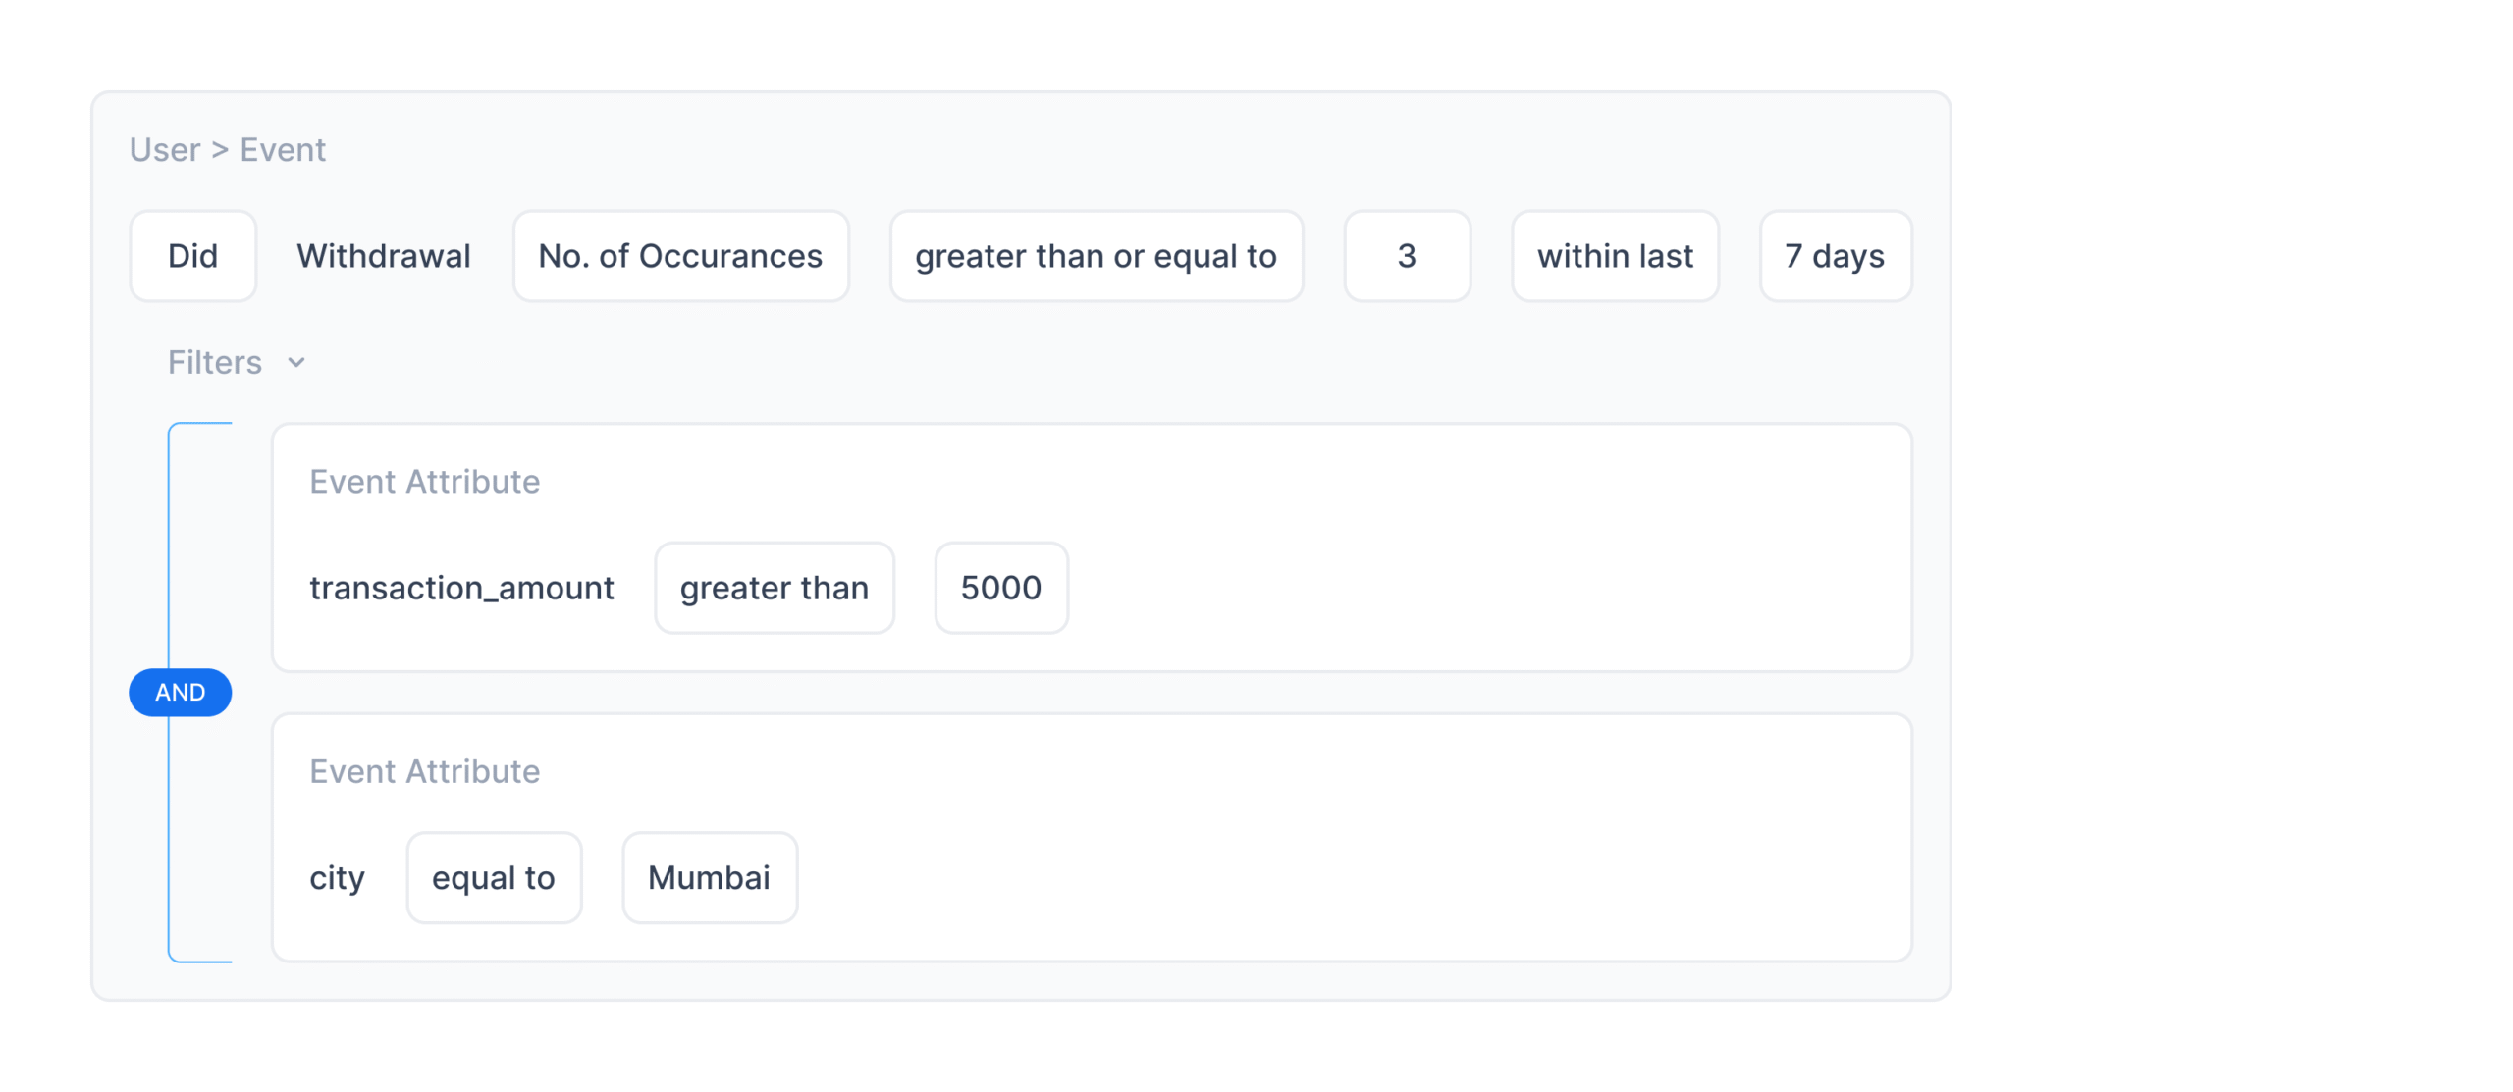Edit the 5000 amount value

point(1000,588)
